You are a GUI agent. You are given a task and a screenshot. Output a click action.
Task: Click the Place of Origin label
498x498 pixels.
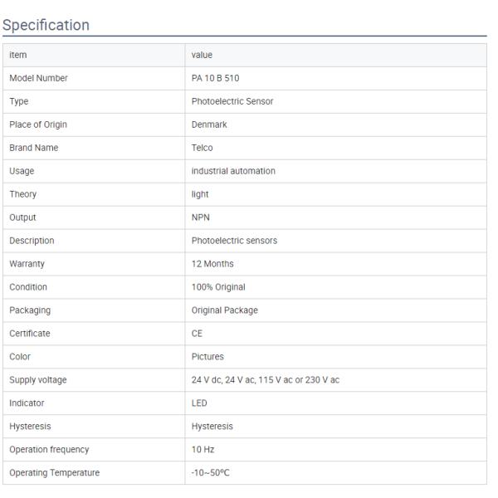38,124
